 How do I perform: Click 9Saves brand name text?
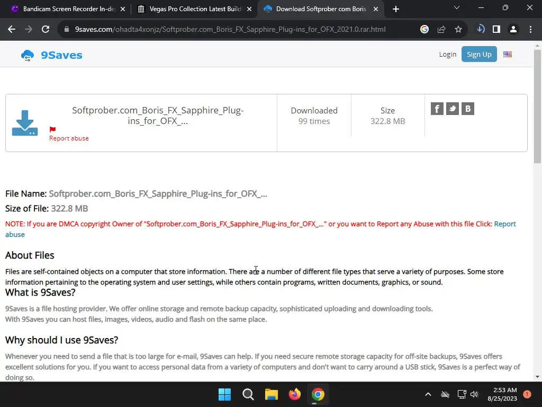coord(61,55)
